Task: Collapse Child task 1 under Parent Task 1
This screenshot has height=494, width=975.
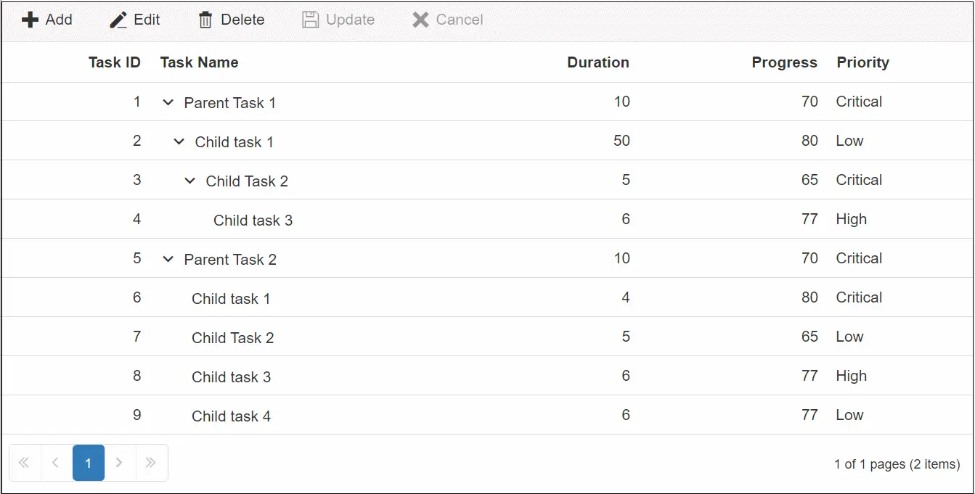Action: [x=179, y=141]
